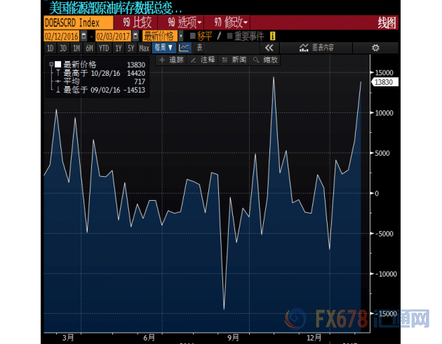Switch to 6M time range

(x=89, y=48)
